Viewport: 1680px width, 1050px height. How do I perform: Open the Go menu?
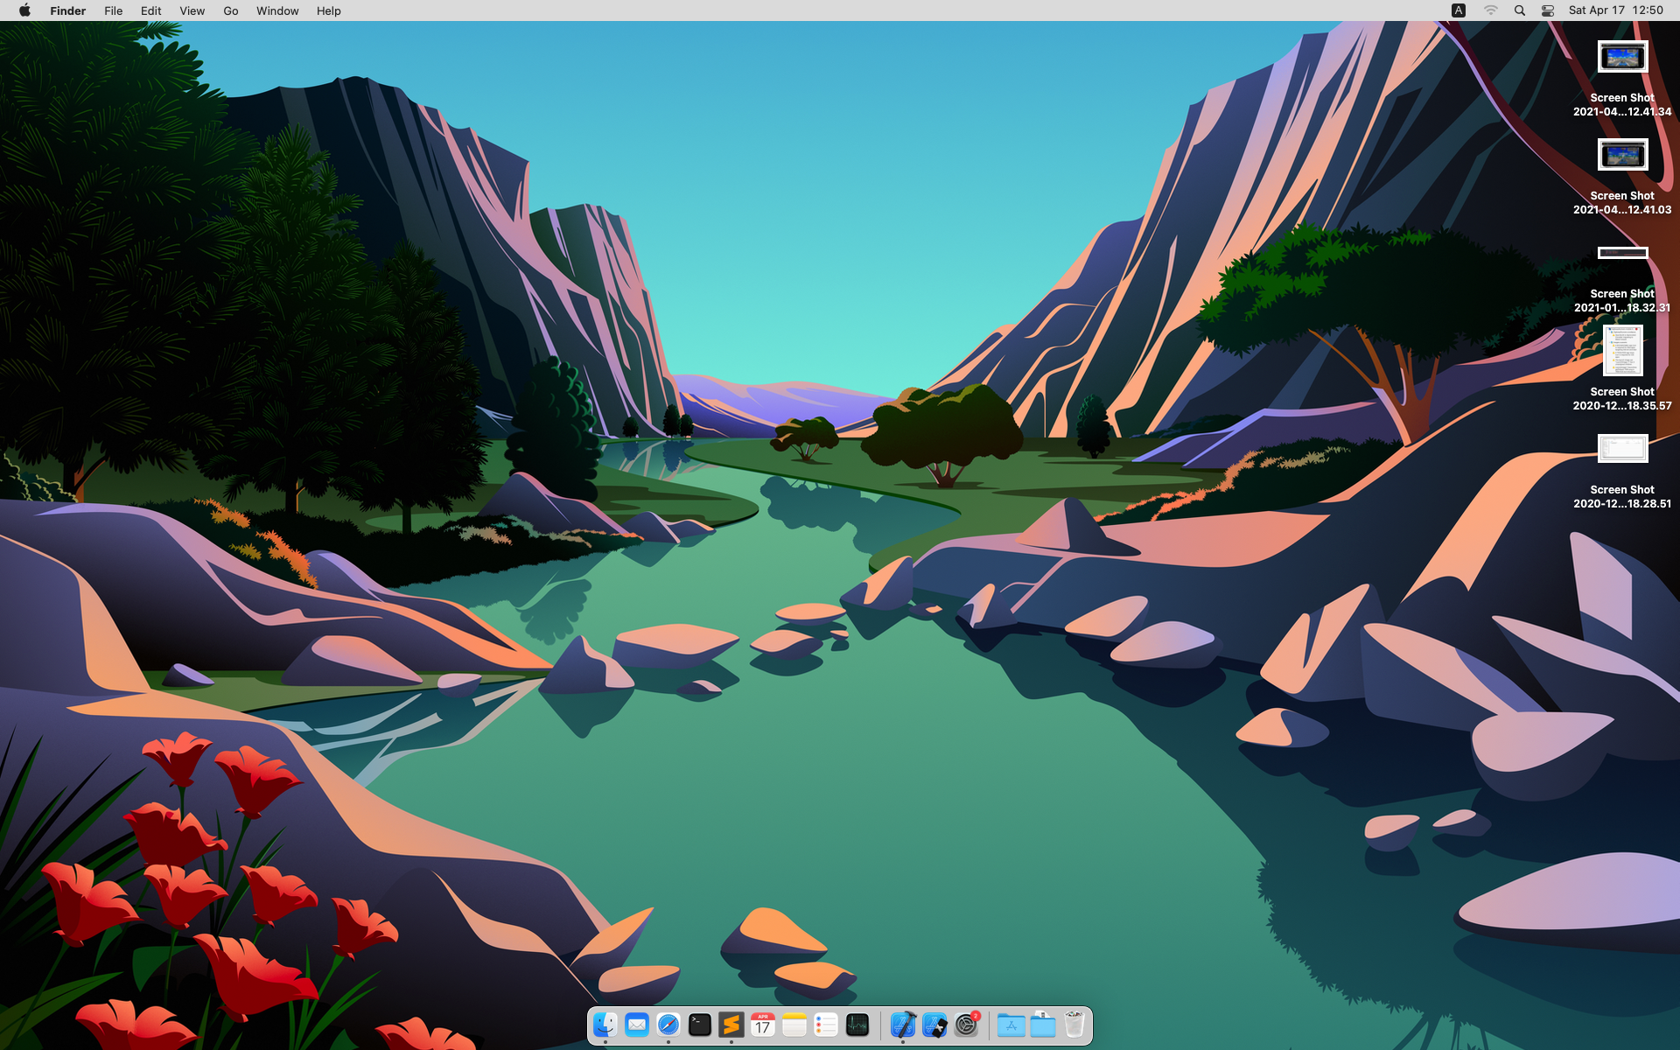231,10
